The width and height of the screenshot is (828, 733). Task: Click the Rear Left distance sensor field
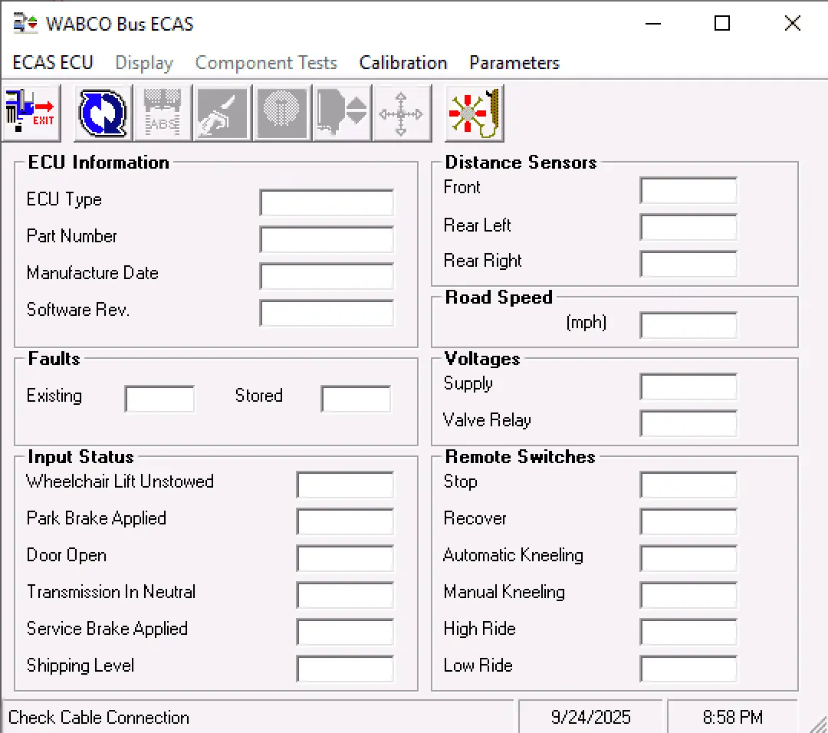pyautogui.click(x=688, y=227)
